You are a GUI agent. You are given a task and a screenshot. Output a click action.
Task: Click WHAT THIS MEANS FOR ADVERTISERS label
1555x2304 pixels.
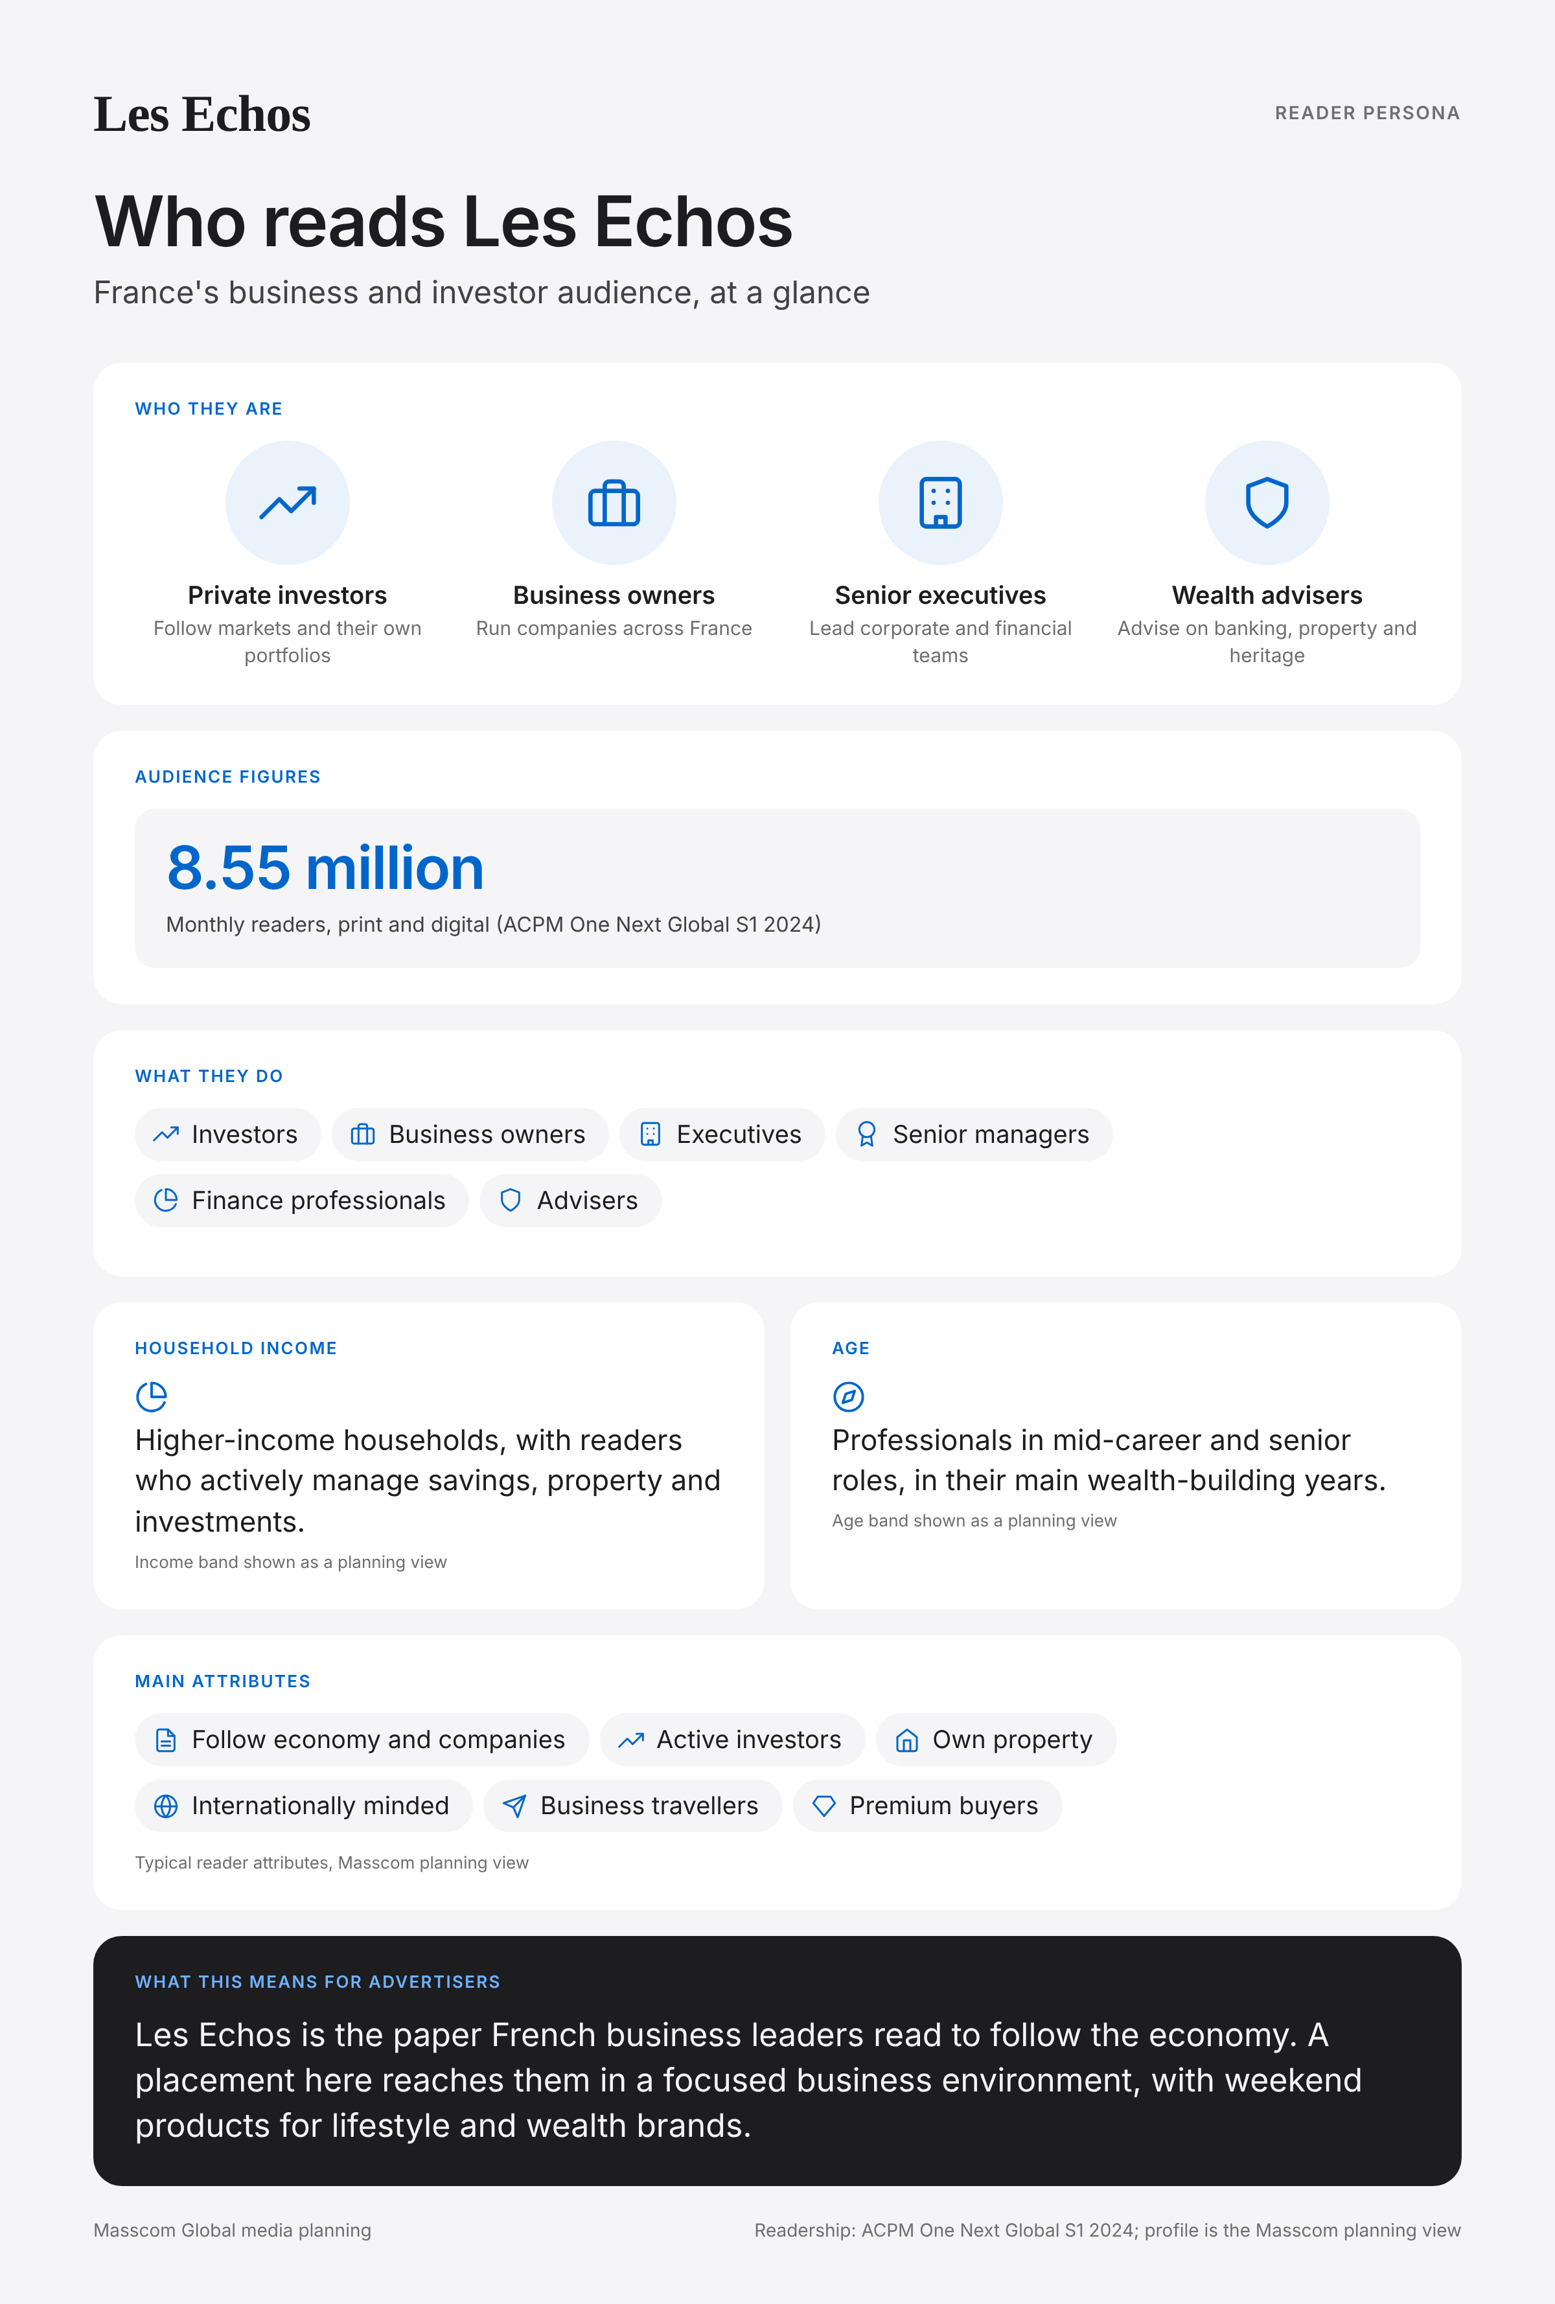(317, 1982)
